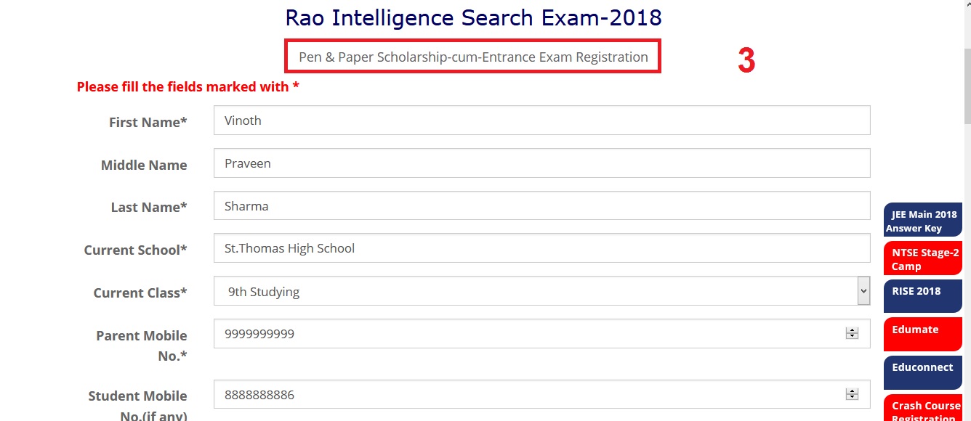The height and width of the screenshot is (421, 971).
Task: Click the Current School input field
Action: tap(541, 248)
